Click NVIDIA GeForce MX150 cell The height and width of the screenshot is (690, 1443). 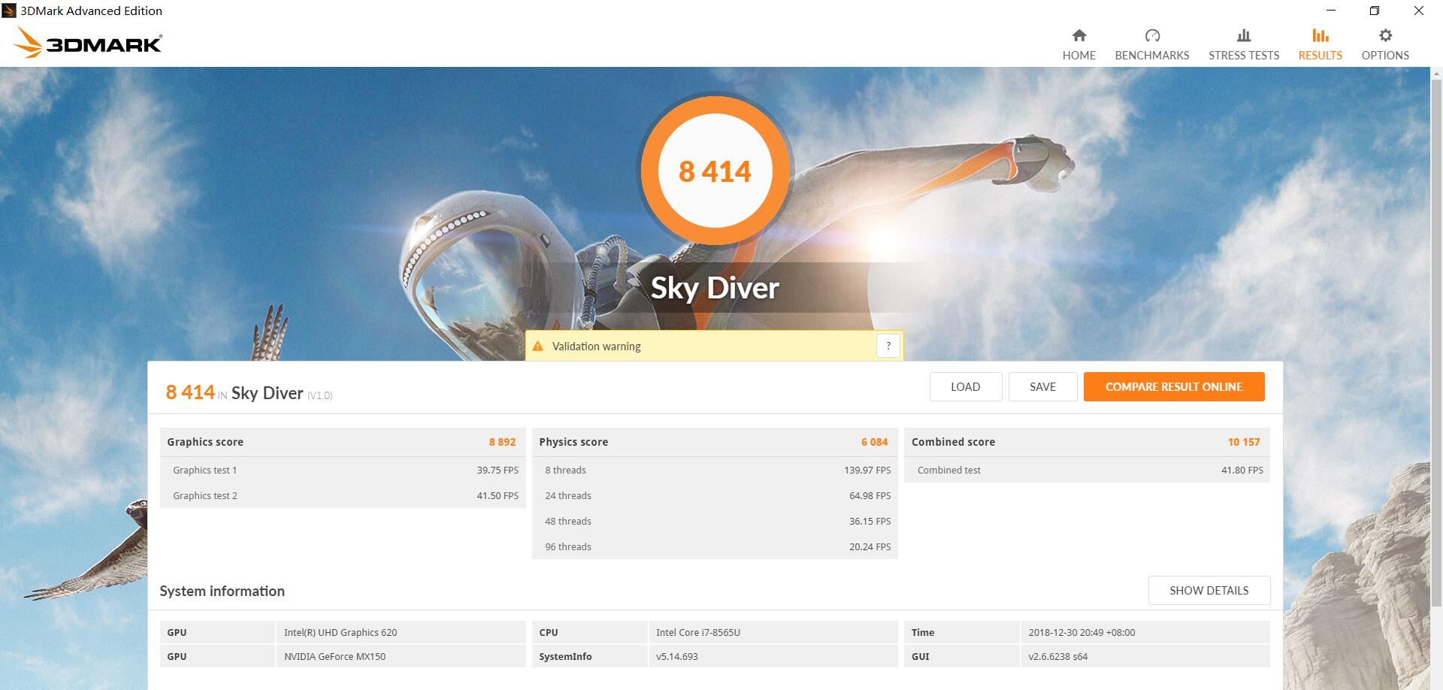(401, 656)
